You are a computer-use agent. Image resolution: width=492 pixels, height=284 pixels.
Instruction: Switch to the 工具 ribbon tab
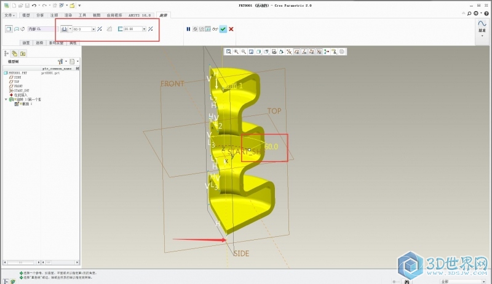82,15
